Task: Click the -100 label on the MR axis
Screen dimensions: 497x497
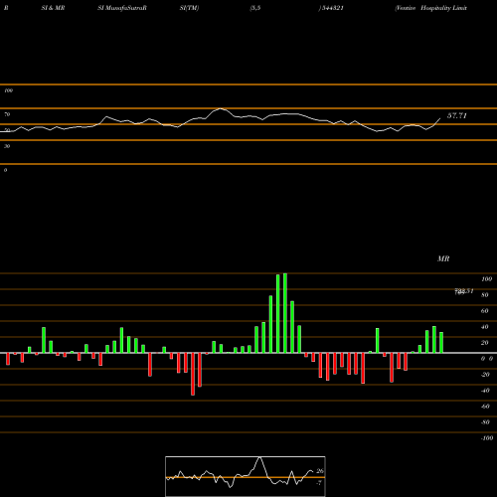Action: coord(486,438)
